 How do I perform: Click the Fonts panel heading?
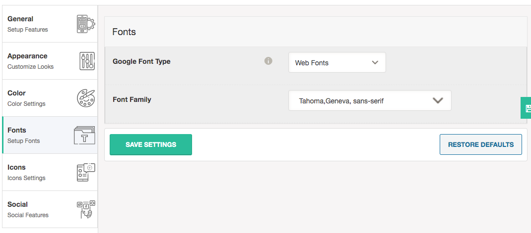[124, 32]
